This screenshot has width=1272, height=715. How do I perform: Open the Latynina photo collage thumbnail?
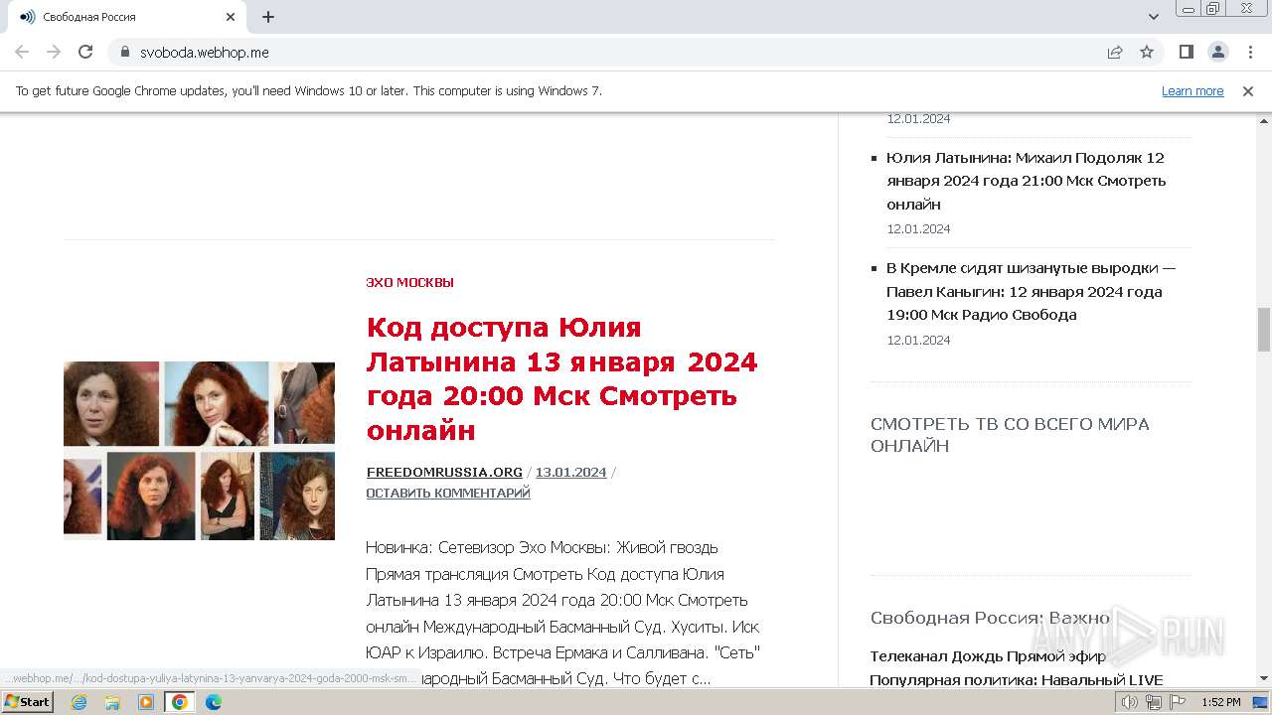coord(199,451)
